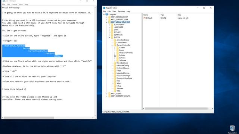
Task: Click BCD00000000 folder icon
Action: click(x=112, y=25)
